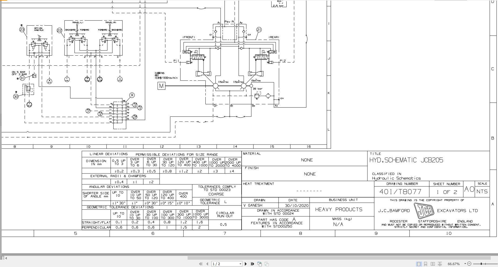The width and height of the screenshot is (498, 267).
Task: Click the zoom slider handle
Action: coord(481,263)
